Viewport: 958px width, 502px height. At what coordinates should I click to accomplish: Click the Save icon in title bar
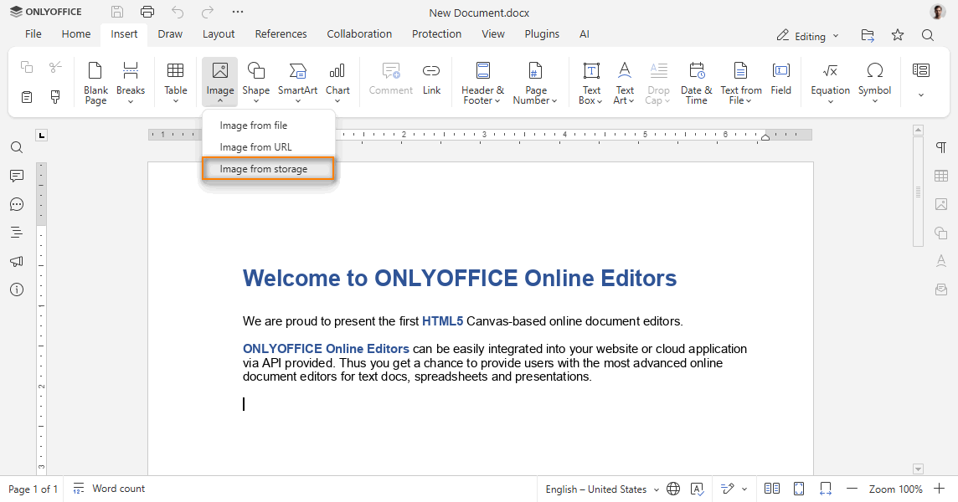click(x=117, y=12)
